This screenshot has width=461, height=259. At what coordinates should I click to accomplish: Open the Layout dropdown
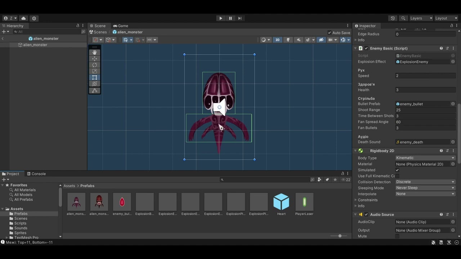tap(446, 18)
